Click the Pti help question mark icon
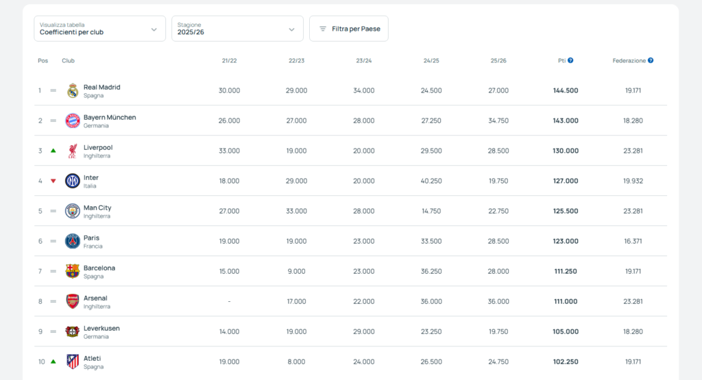The height and width of the screenshot is (380, 702). [x=570, y=60]
